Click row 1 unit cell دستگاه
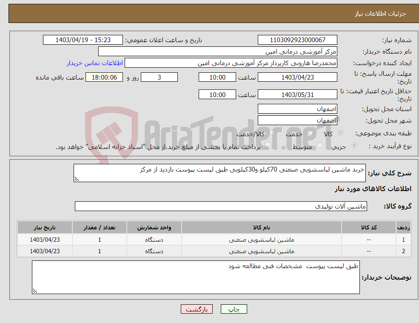The width and height of the screenshot is (419, 323). click(x=154, y=240)
